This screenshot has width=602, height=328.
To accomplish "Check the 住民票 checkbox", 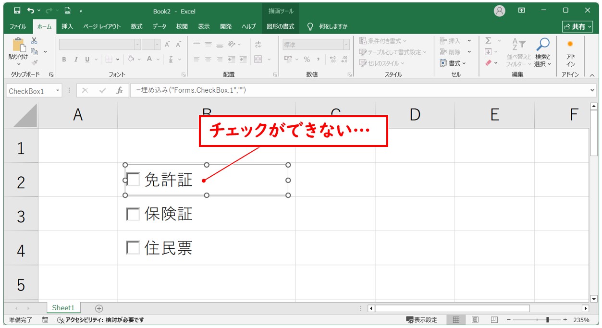I will coord(133,248).
